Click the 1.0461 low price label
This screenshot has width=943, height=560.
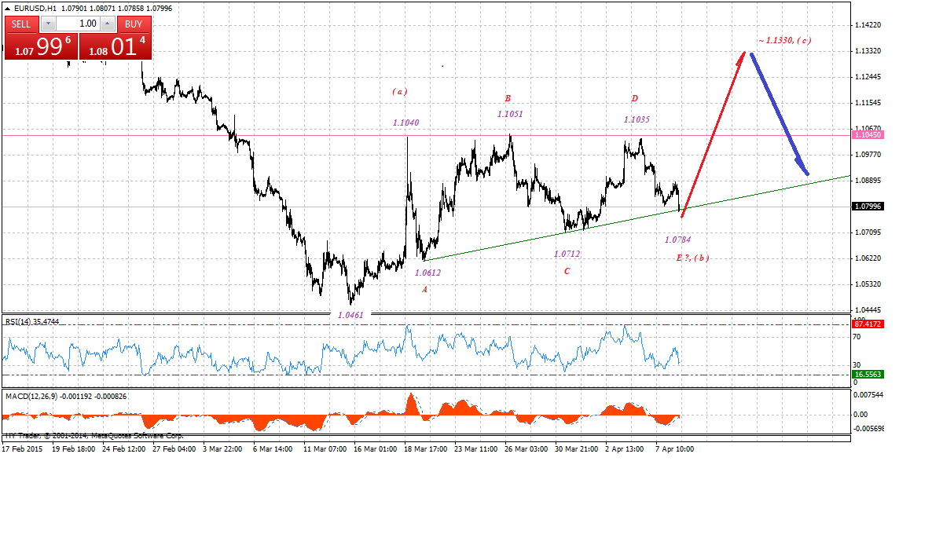350,314
